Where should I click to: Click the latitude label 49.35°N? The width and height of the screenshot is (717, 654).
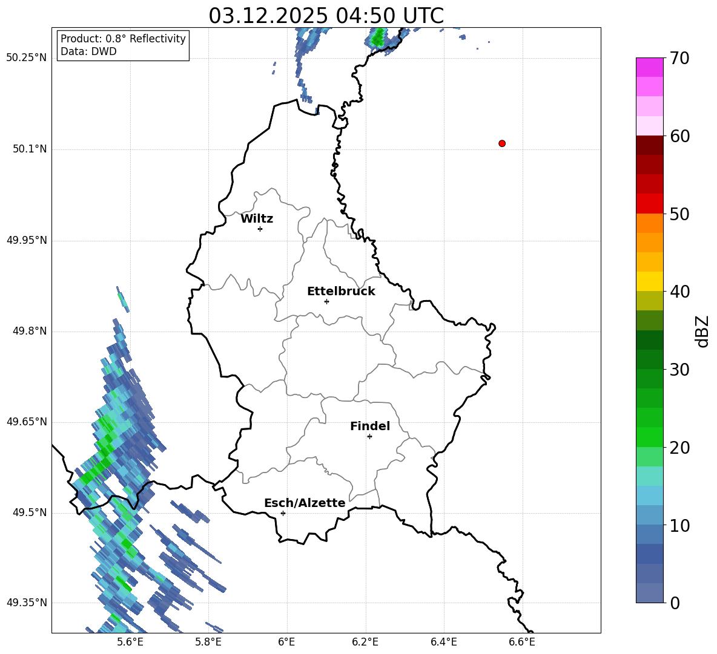[27, 603]
